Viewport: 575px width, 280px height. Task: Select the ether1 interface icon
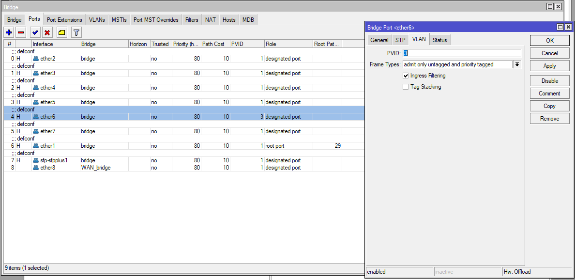tap(36, 146)
